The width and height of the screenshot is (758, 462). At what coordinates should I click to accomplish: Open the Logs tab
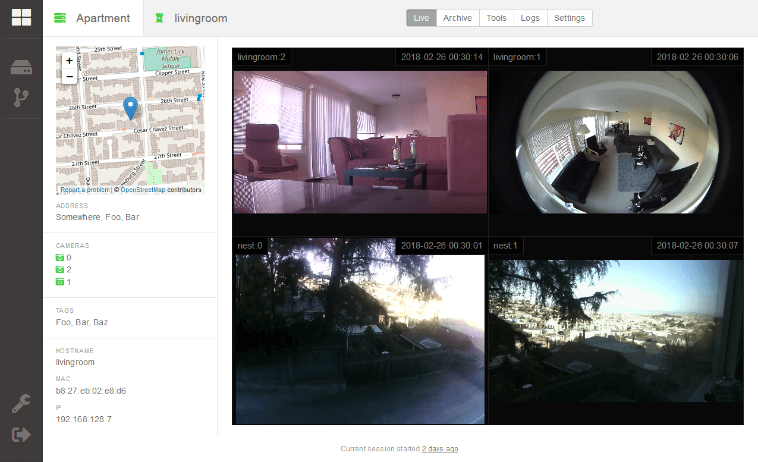pos(530,18)
